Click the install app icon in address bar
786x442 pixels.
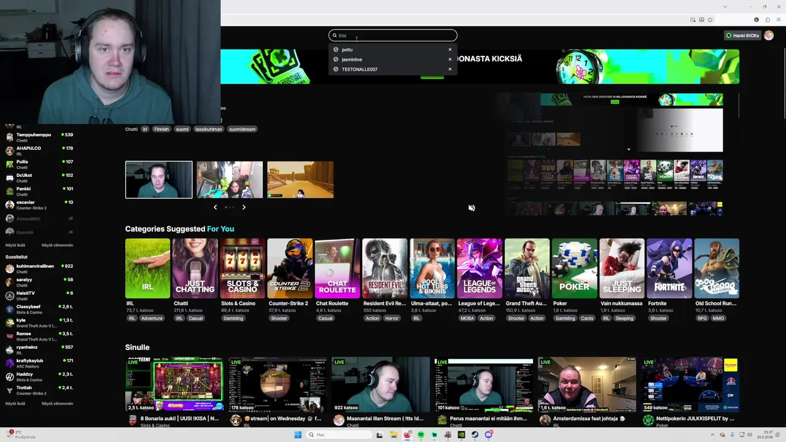pos(701,20)
